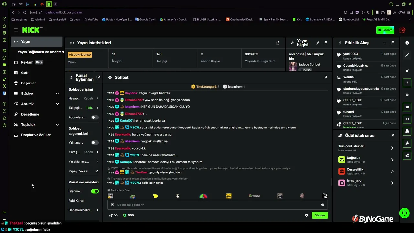The height and width of the screenshot is (233, 414).
Task: Open Başarılar in the sidebar
Action: [x=37, y=83]
